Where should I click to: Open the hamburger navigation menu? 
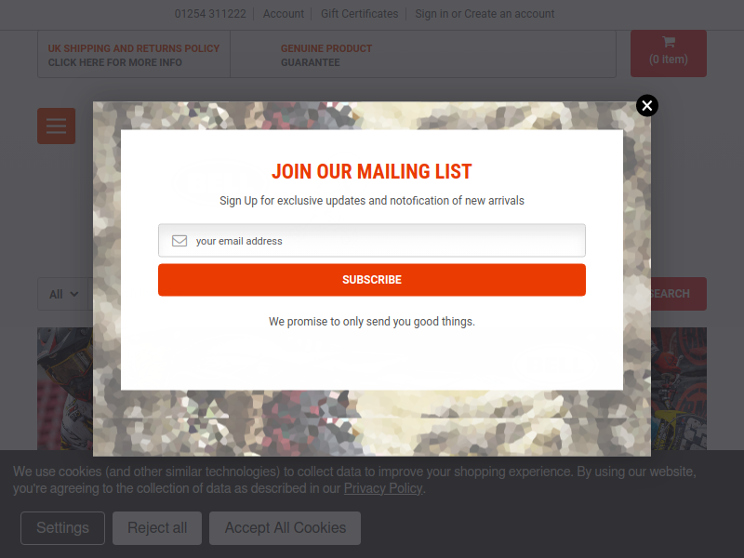(56, 126)
